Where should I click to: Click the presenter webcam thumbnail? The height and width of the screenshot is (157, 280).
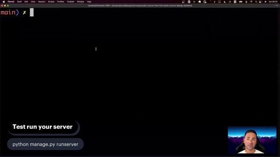[x=252, y=140]
